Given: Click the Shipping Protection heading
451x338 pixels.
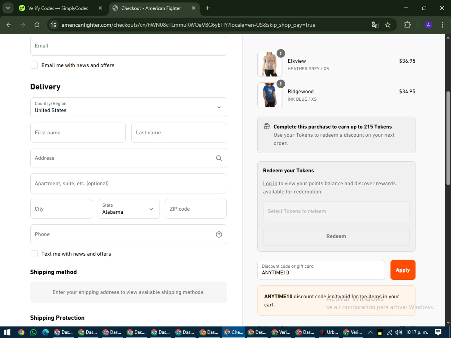Looking at the screenshot, I should pyautogui.click(x=57, y=318).
